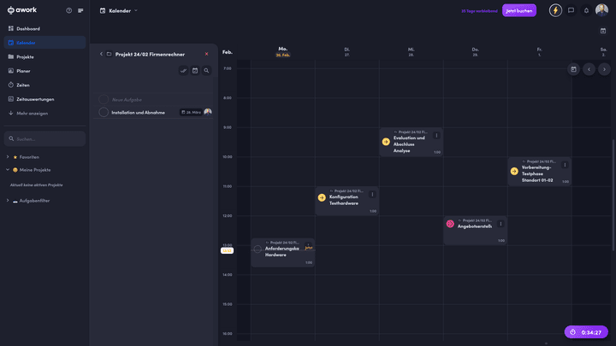Go to previous week arrow

pos(589,69)
